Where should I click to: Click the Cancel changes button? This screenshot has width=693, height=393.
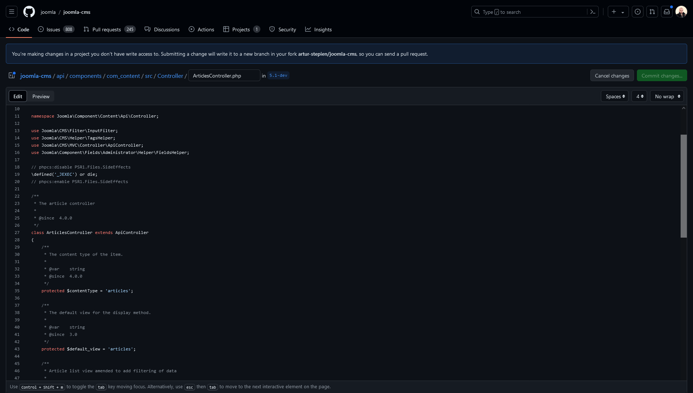click(612, 76)
